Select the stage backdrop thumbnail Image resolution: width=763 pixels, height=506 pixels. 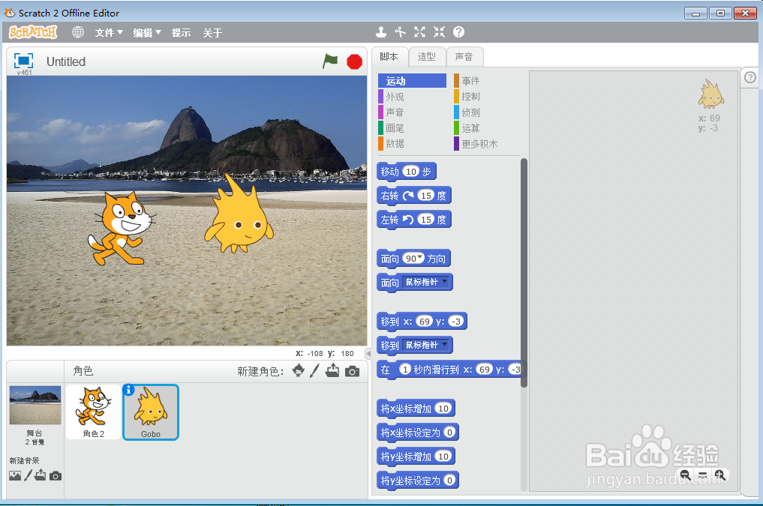click(35, 405)
